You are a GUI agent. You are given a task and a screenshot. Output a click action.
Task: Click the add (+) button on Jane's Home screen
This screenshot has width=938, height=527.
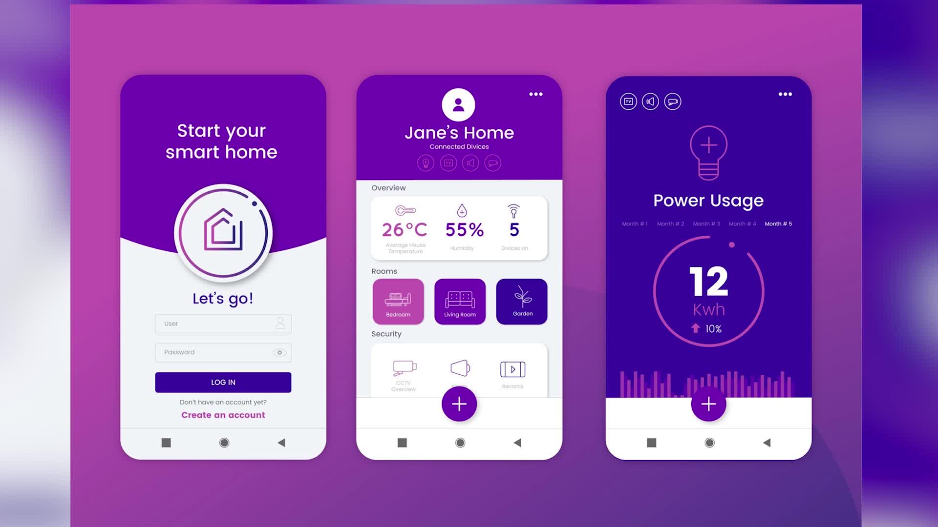click(459, 404)
